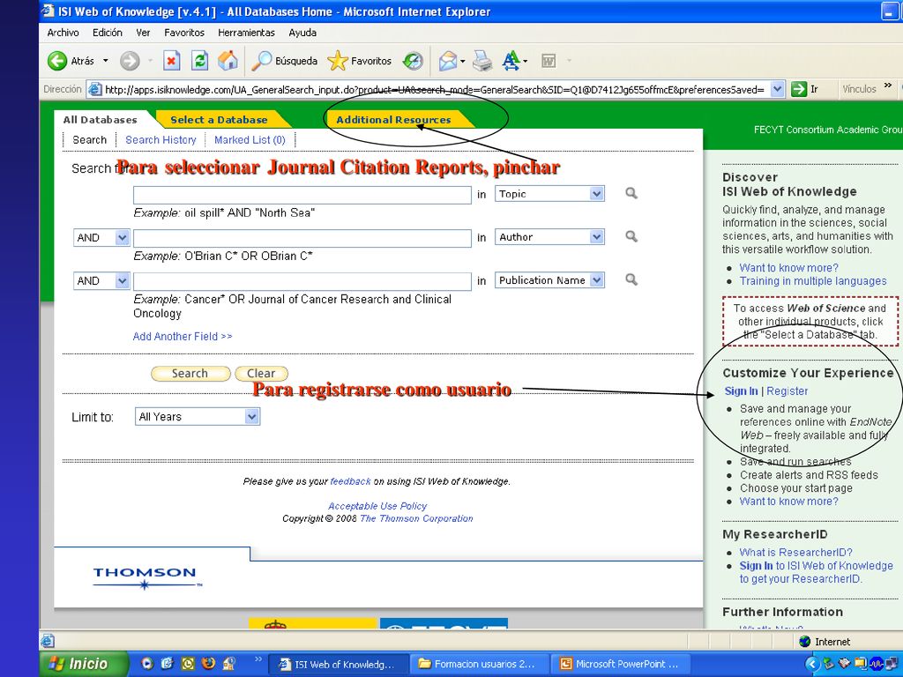Open the Home page house icon
903x677 pixels.
(x=228, y=61)
